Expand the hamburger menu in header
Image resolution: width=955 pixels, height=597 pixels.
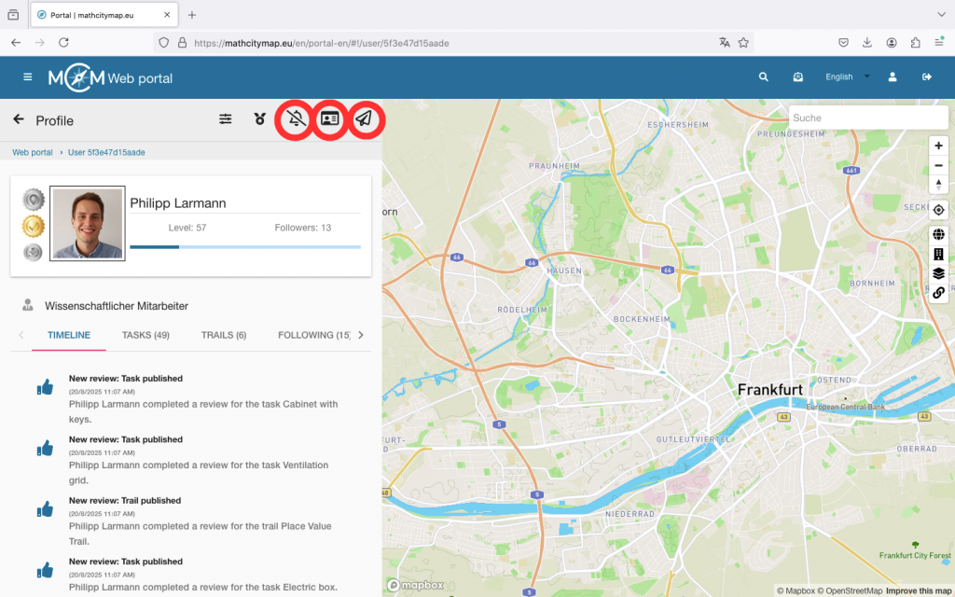pos(28,77)
